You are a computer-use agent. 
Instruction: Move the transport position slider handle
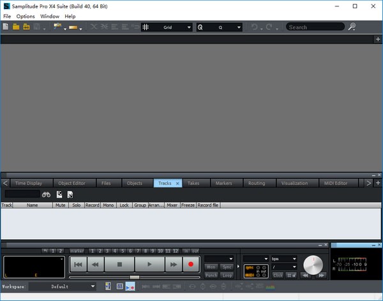[x=134, y=277]
